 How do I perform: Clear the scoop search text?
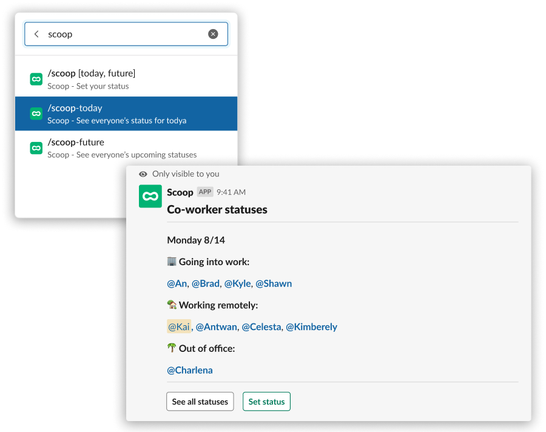(x=213, y=34)
